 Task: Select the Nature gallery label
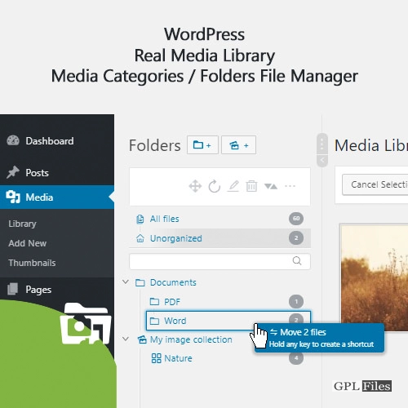pos(178,358)
